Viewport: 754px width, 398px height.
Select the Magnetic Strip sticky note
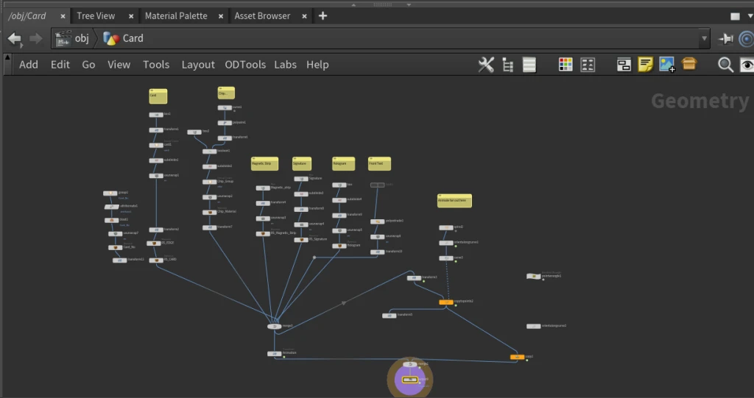coord(264,164)
